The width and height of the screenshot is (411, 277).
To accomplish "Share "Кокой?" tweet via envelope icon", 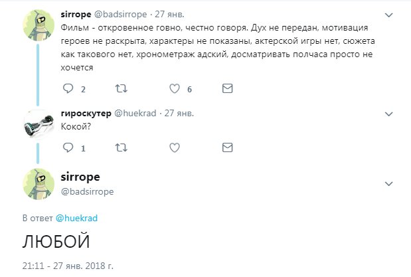I will [228, 147].
